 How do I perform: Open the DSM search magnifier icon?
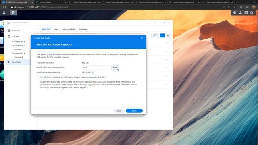tap(252, 12)
